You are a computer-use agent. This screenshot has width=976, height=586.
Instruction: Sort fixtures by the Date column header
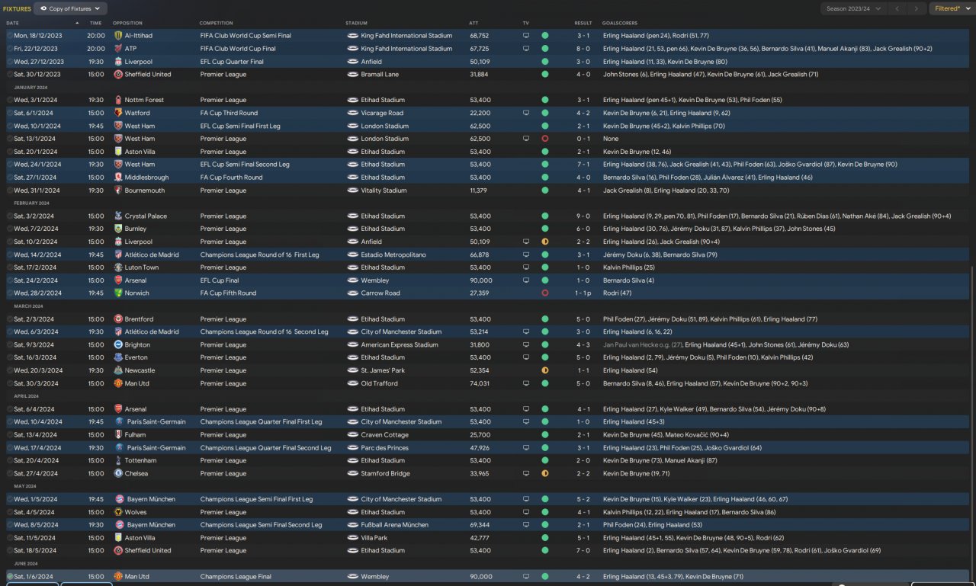pyautogui.click(x=13, y=23)
